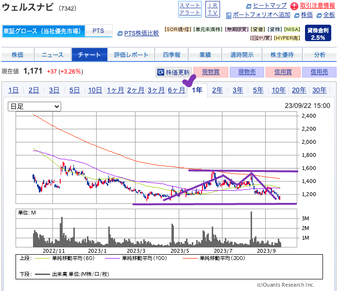Click the 23/09/22 15:00 timestamp
Viewport: 339px width, 291px height.
[x=307, y=106]
